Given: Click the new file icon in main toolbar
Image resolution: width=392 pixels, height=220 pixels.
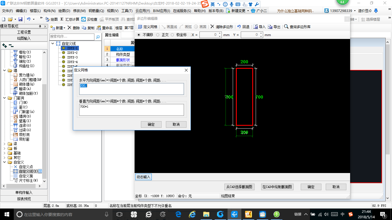Looking at the screenshot, I should [4, 19].
